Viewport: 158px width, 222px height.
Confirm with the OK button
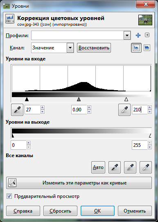[x=97, y=211]
